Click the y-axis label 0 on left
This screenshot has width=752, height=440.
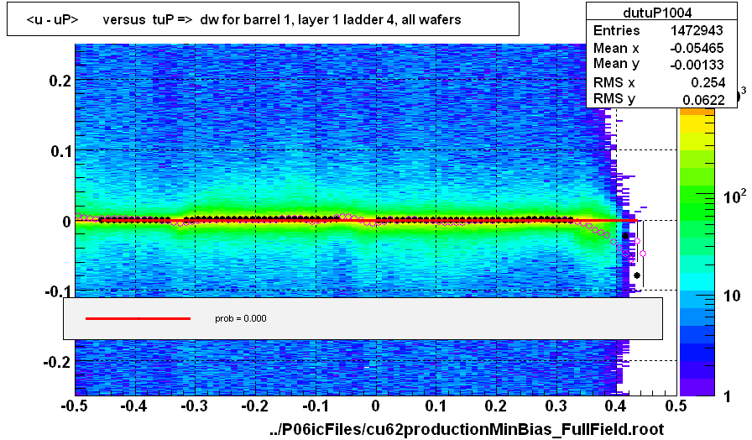(x=66, y=222)
